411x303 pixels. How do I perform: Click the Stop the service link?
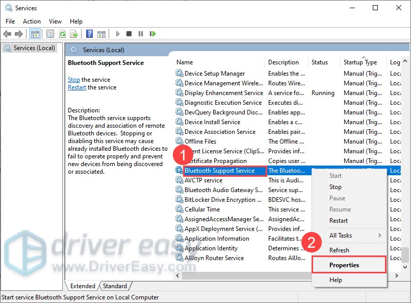click(73, 80)
